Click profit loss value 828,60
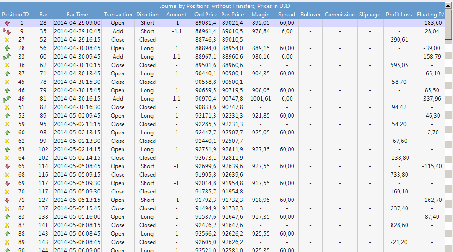The height and width of the screenshot is (252, 453). click(399, 225)
